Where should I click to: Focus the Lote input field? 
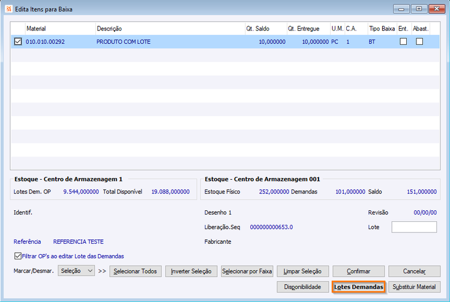[x=414, y=227]
